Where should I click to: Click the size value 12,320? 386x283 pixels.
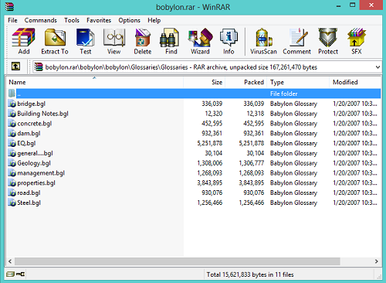point(214,114)
